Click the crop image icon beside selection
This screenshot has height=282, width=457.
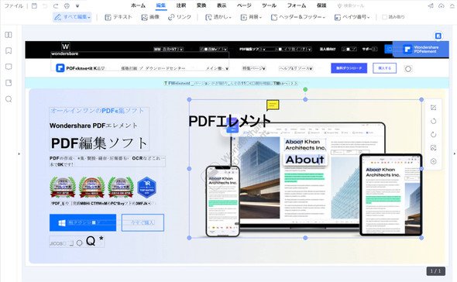pyautogui.click(x=434, y=108)
